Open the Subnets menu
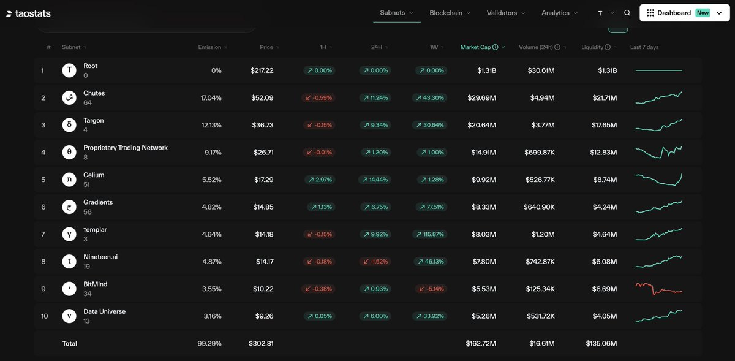The image size is (735, 361). 396,13
